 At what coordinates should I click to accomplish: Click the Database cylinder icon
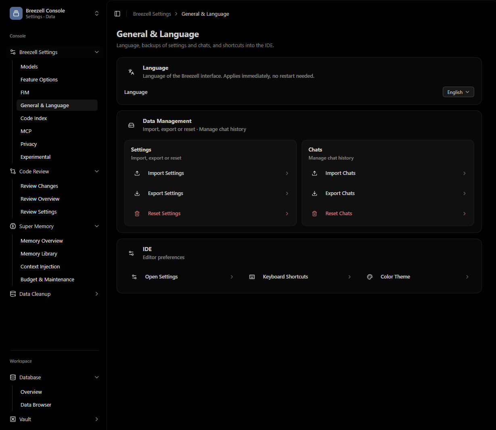13,377
